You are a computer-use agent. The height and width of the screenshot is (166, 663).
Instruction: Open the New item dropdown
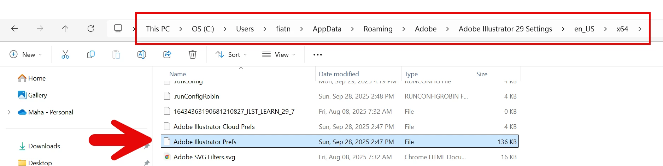point(26,54)
